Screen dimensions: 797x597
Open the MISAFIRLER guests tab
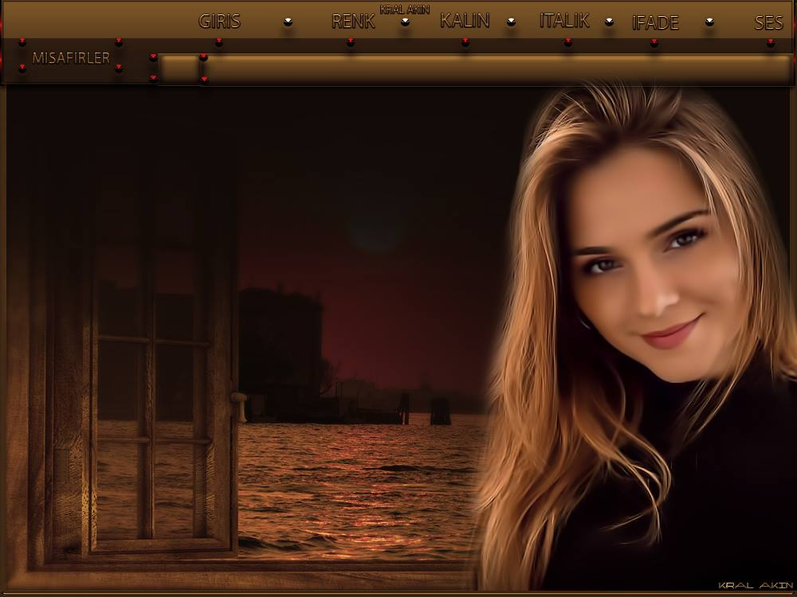71,58
